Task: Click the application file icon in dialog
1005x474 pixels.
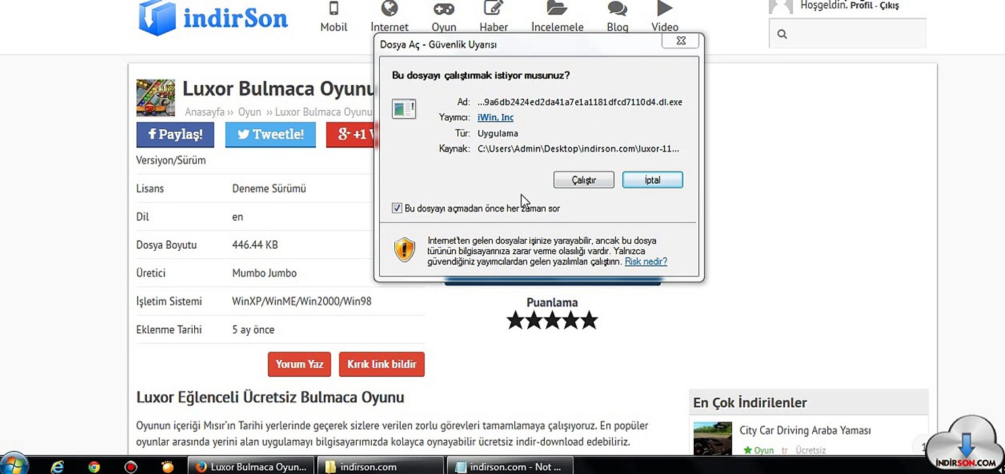Action: pyautogui.click(x=404, y=109)
